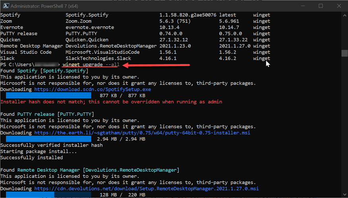Click 'Successfully verified installer hash' line
Viewport: 348px width, 198px height.
tap(52, 145)
